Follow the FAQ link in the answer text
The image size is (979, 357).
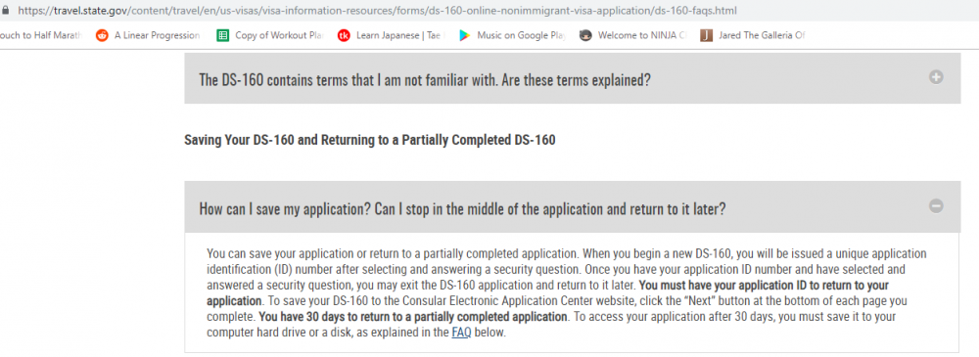coord(459,333)
